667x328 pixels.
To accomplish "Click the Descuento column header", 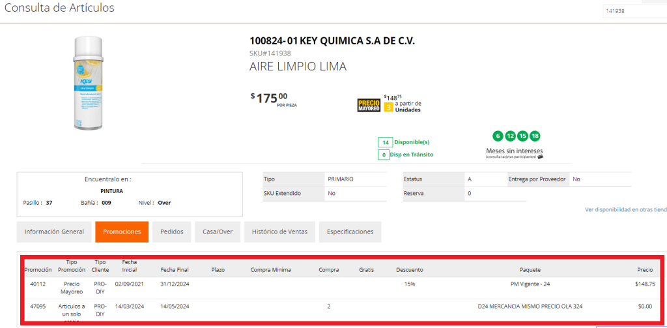I will click(410, 270).
